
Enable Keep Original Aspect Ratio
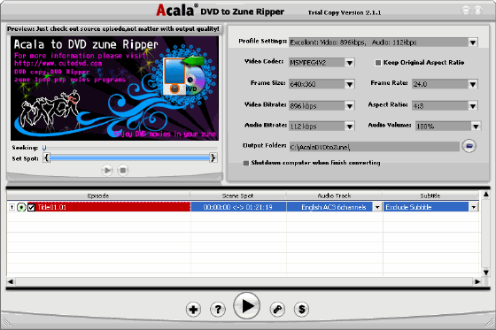(378, 63)
